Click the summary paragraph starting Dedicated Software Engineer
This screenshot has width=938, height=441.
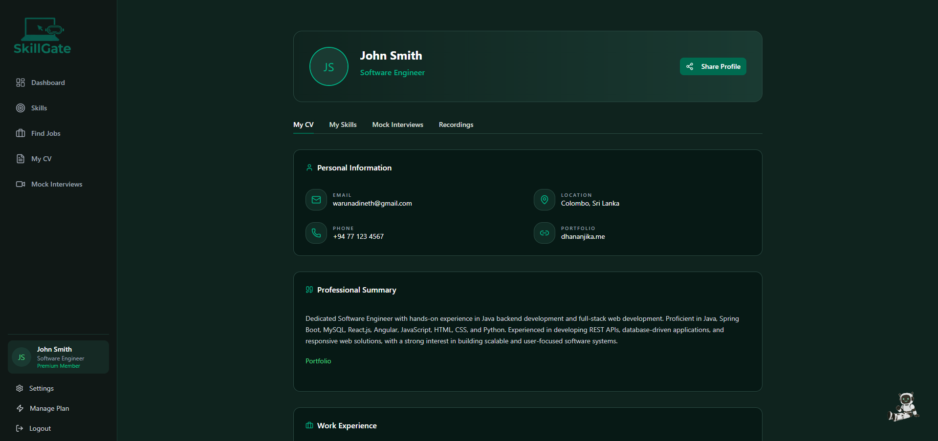click(523, 330)
